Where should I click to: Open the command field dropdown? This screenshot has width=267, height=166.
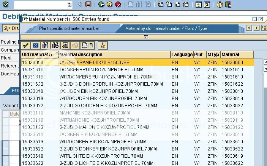69,5
